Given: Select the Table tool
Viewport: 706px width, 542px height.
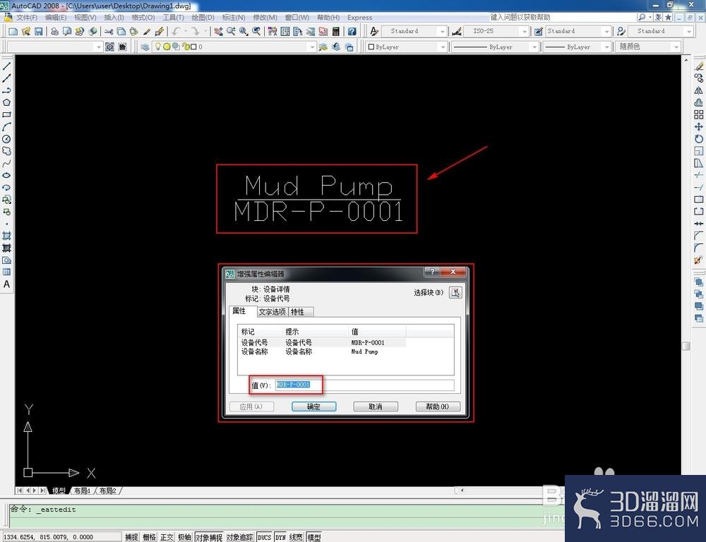Looking at the screenshot, I should [7, 272].
